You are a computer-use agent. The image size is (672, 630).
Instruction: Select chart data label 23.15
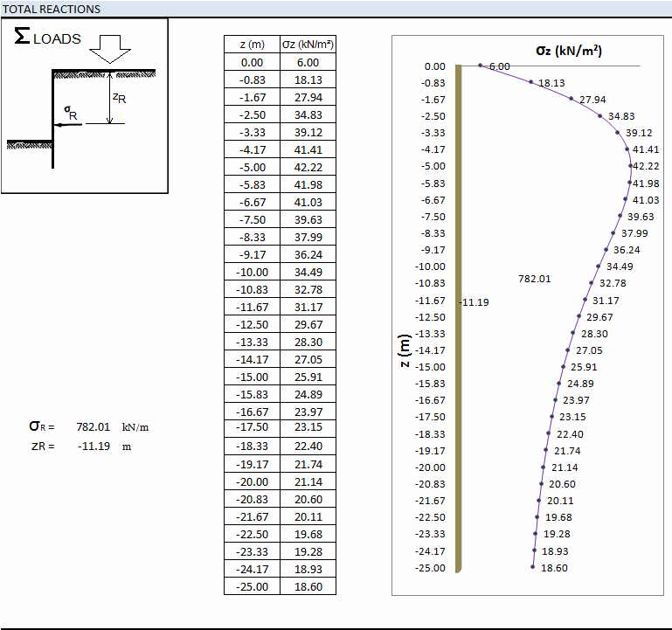(572, 417)
